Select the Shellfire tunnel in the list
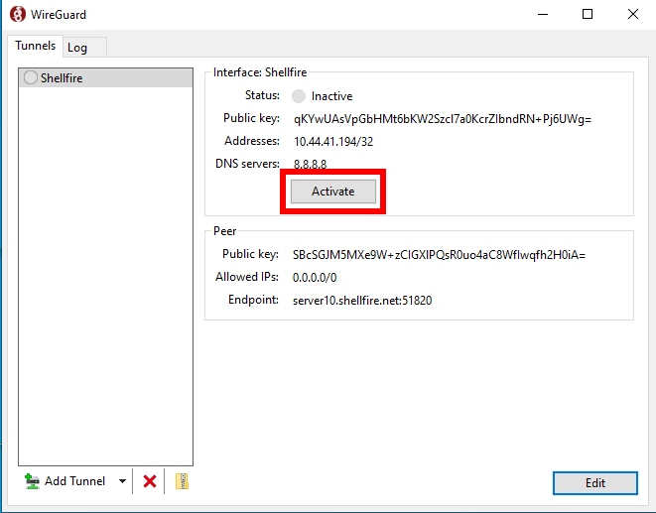 pos(106,77)
